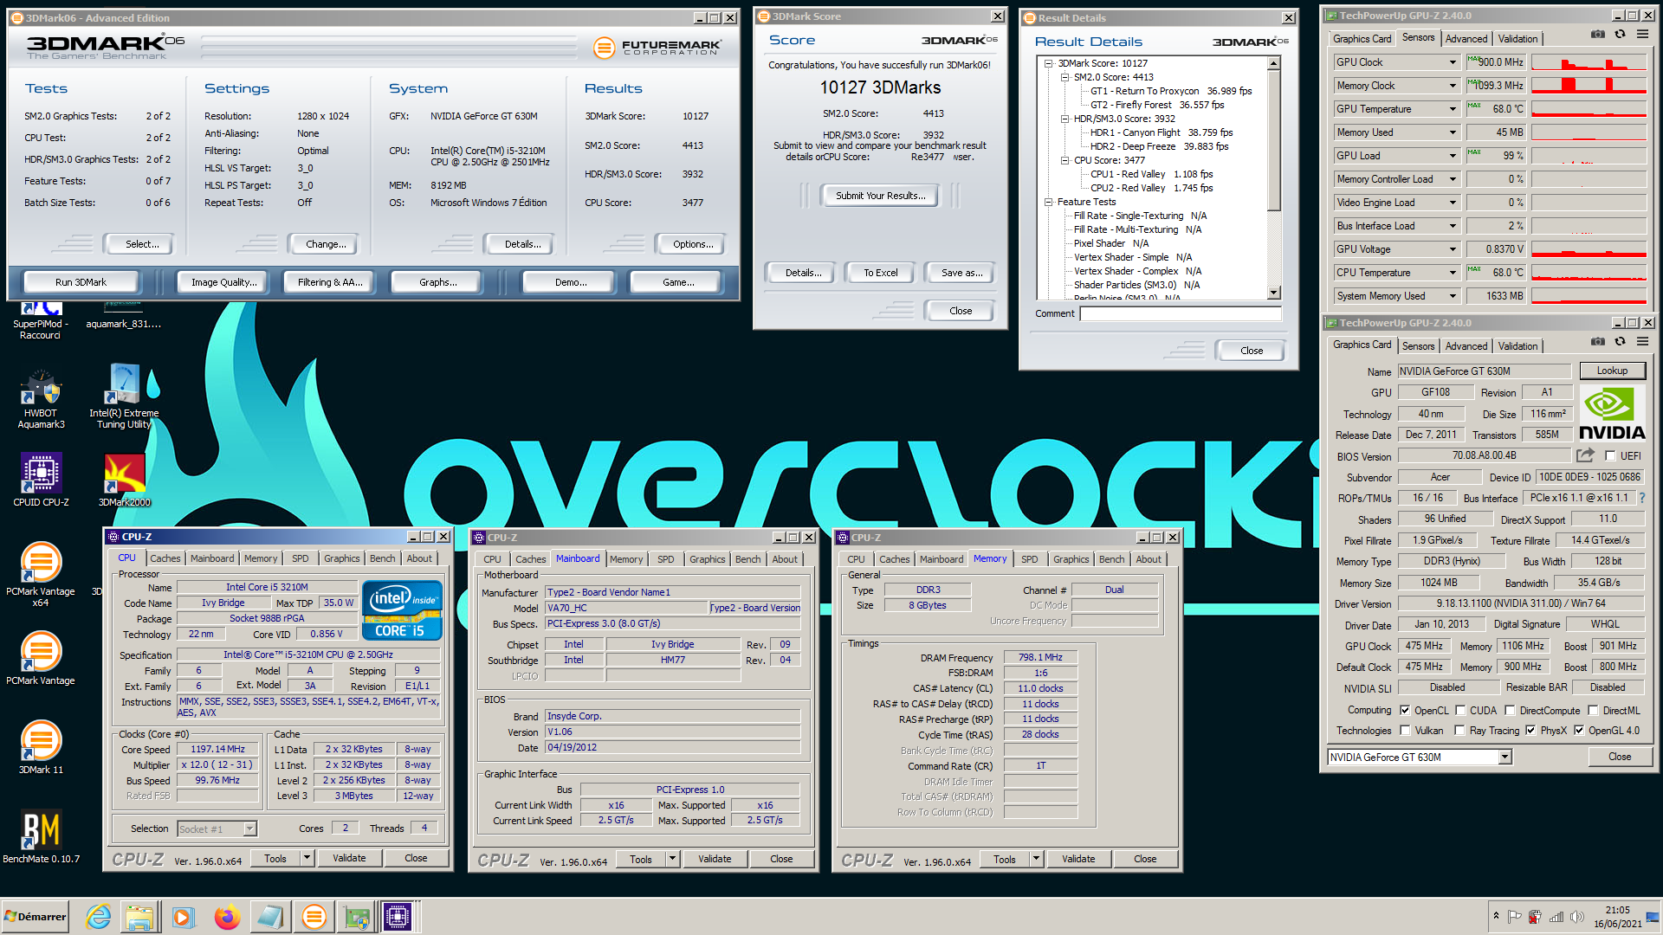Click Lookup button in GPU-Z

tap(1612, 371)
